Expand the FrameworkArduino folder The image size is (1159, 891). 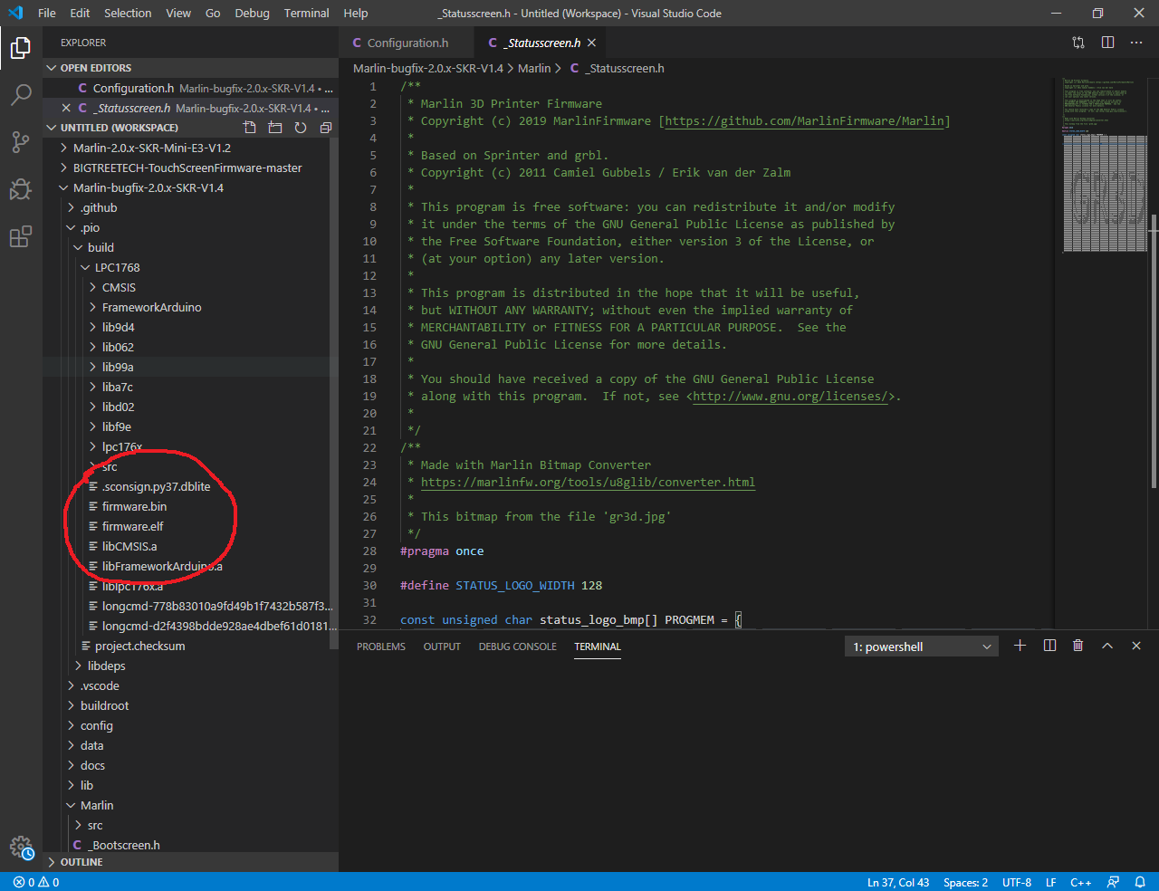[x=151, y=307]
